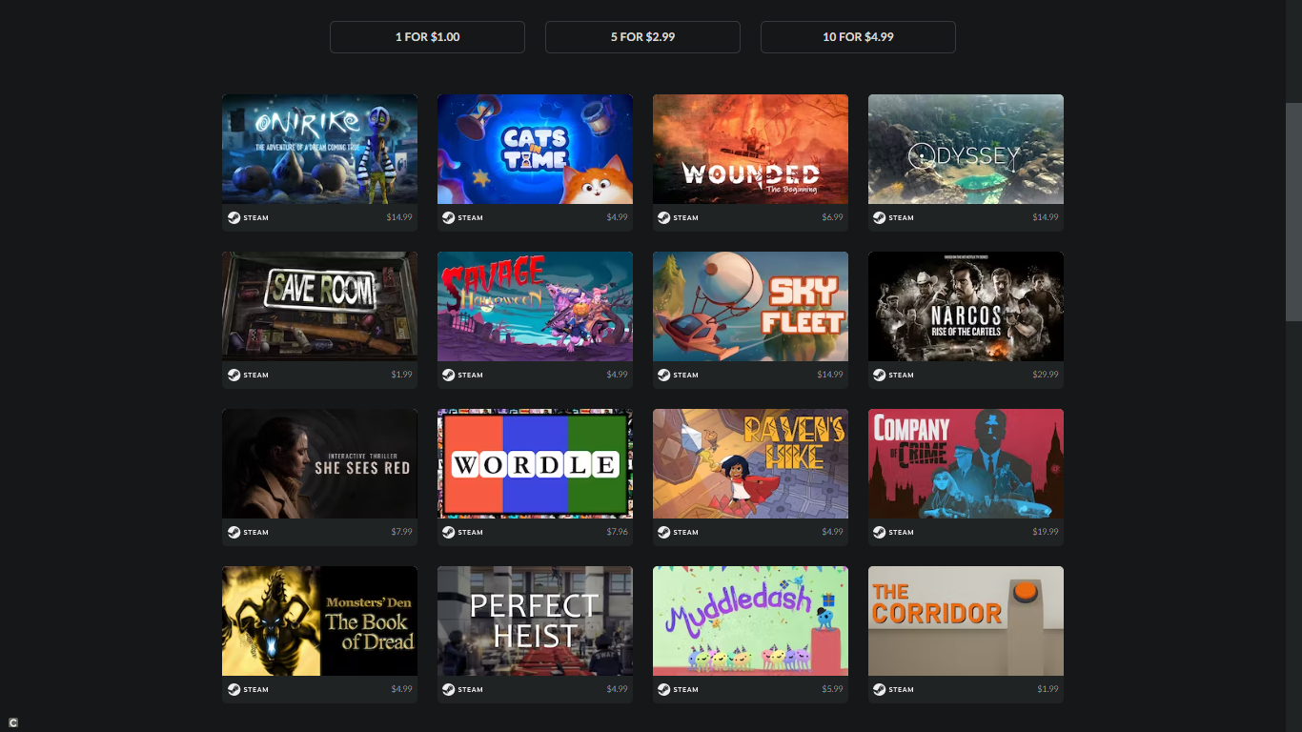This screenshot has height=732, width=1302.
Task: Click the Steam icon under Monsters' Den
Action: pyautogui.click(x=234, y=689)
